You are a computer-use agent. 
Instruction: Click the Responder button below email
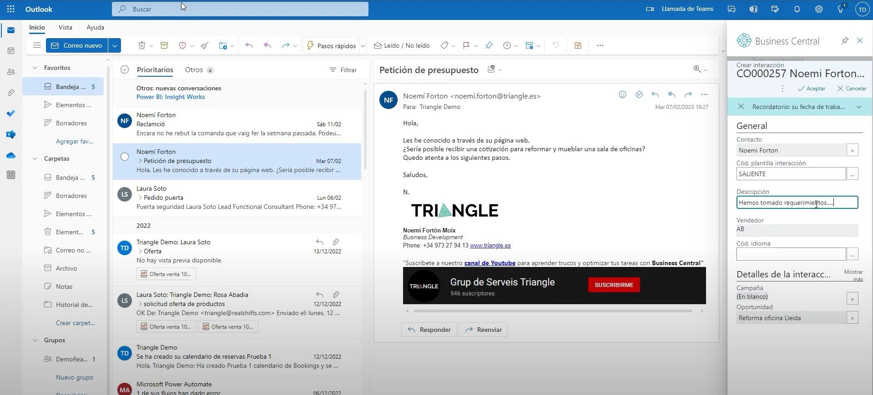coord(429,330)
